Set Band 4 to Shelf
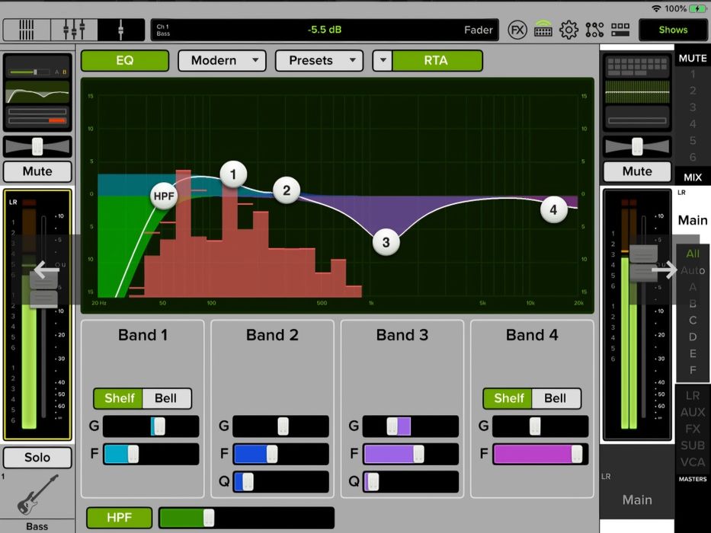 [x=508, y=398]
